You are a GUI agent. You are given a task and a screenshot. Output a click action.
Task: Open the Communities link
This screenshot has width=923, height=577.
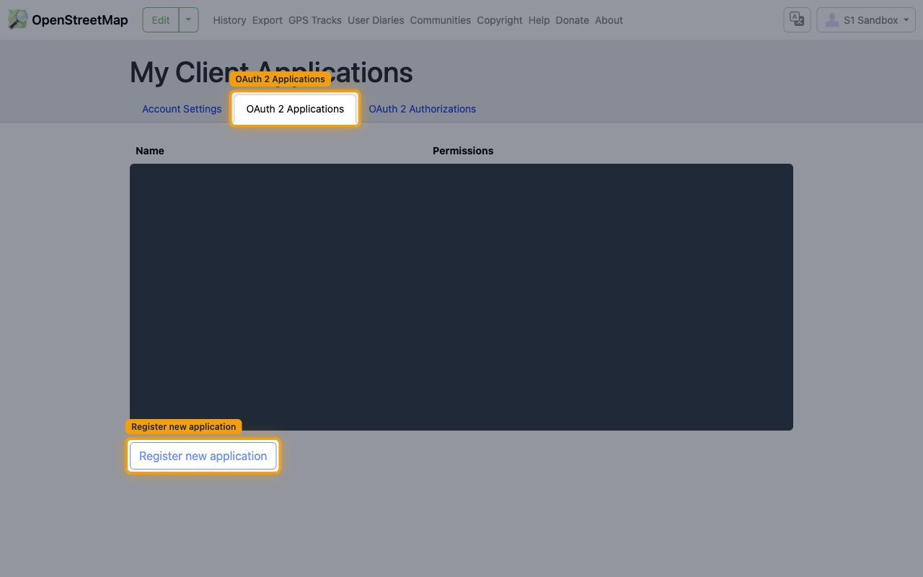441,20
